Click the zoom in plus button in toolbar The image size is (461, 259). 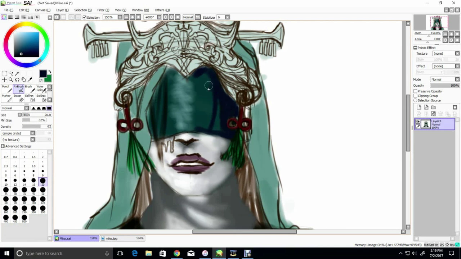(133, 17)
